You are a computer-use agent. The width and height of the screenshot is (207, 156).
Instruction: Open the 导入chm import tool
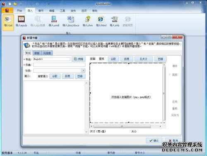[88, 22]
